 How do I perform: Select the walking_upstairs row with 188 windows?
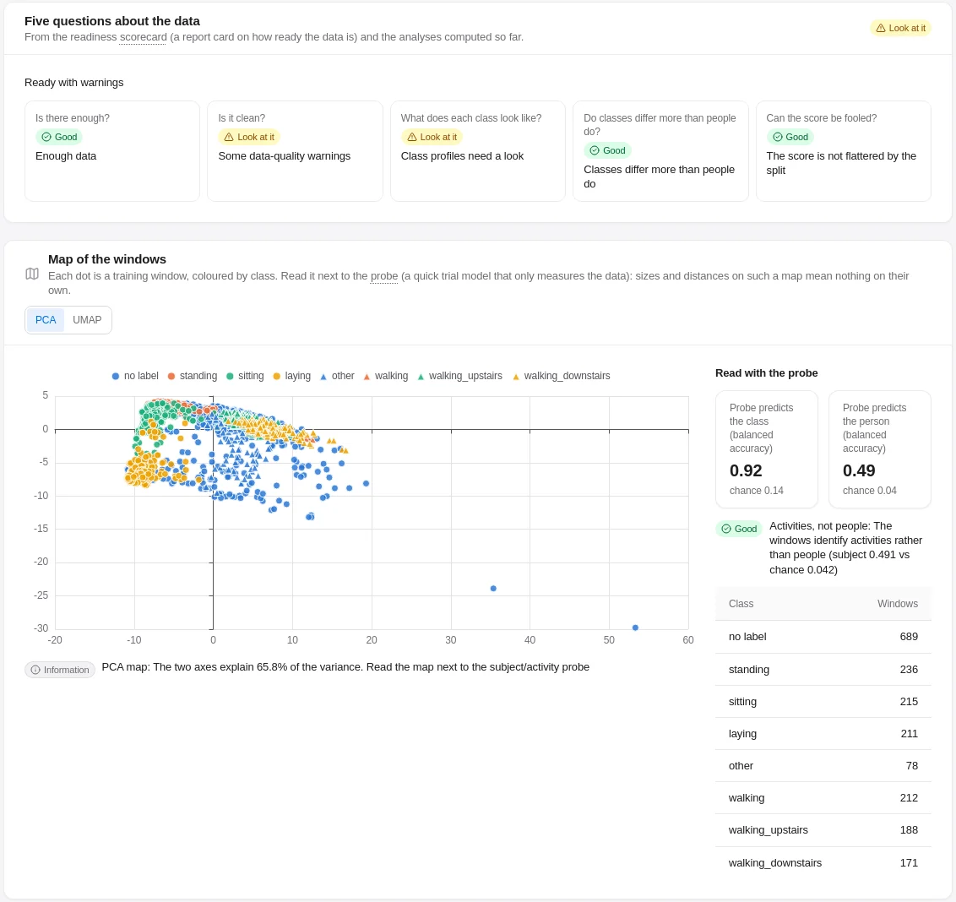(823, 830)
